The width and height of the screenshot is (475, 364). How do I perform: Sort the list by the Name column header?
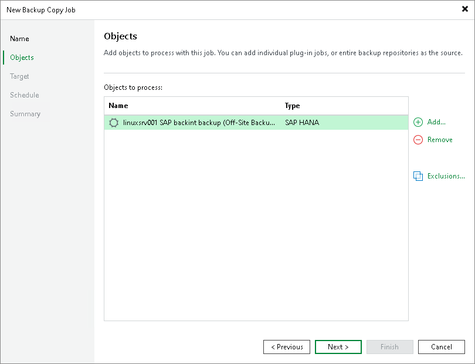pyautogui.click(x=117, y=106)
